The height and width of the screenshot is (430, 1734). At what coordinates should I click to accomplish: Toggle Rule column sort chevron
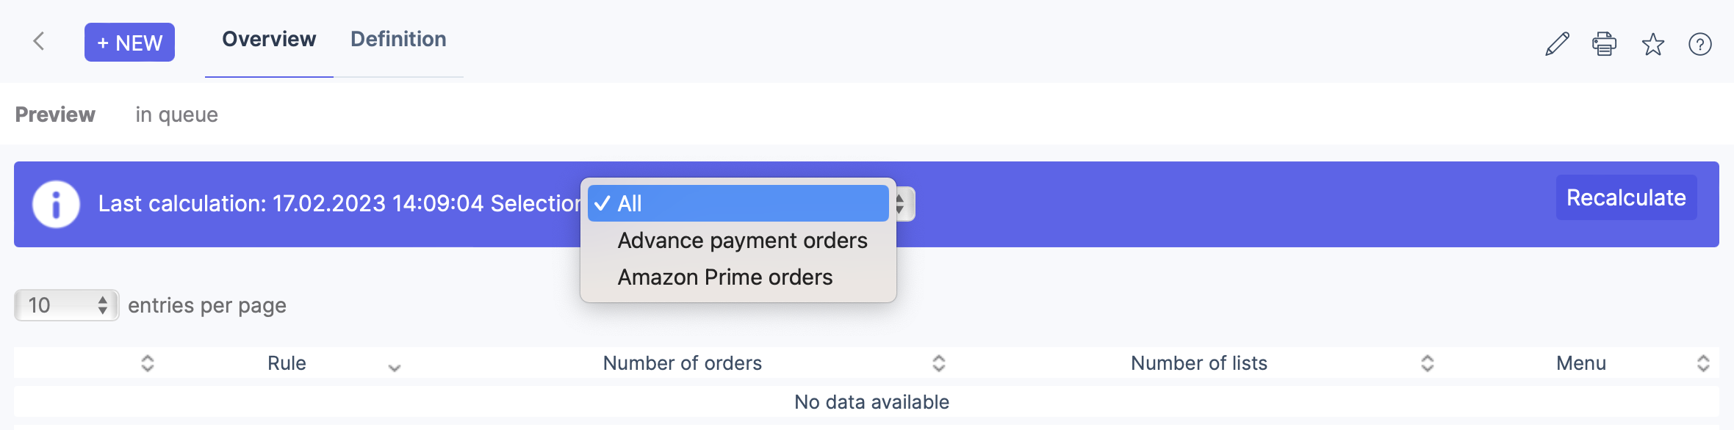click(x=395, y=368)
